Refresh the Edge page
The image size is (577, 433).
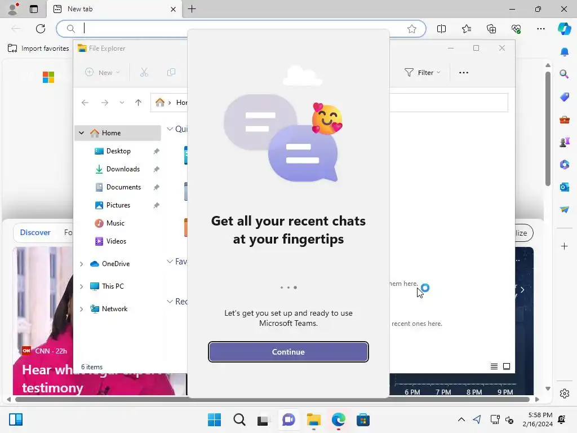coord(41,29)
